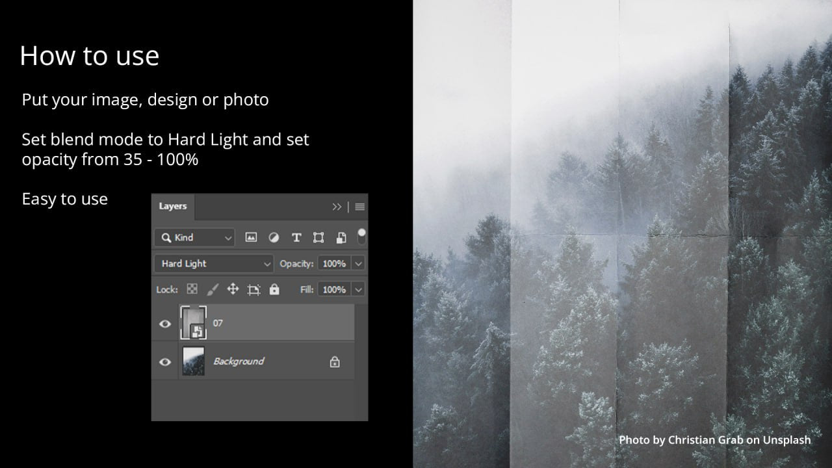Open the Fill slider dropdown arrow
This screenshot has height=468, width=832.
coord(358,289)
